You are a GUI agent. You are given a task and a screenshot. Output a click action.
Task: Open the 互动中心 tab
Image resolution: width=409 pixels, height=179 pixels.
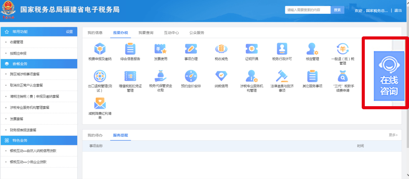171,33
